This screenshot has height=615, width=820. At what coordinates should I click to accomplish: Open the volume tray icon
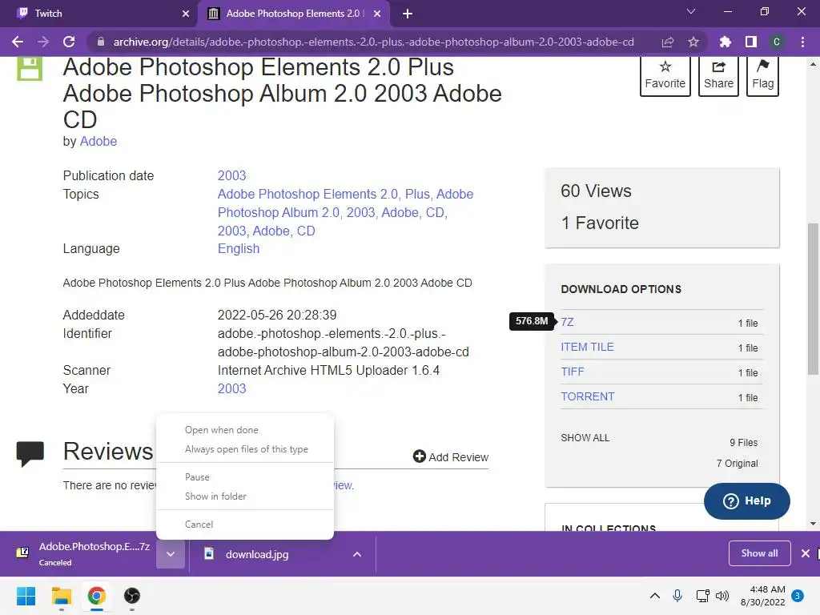coord(722,596)
